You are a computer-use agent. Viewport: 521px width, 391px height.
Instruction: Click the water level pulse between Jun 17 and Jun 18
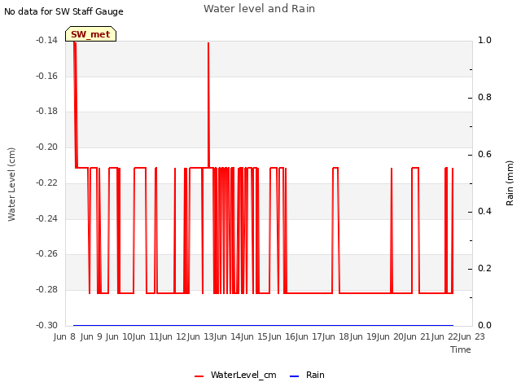click(335, 230)
